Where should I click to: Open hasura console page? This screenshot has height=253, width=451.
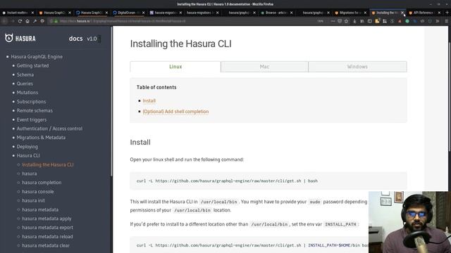point(38,192)
